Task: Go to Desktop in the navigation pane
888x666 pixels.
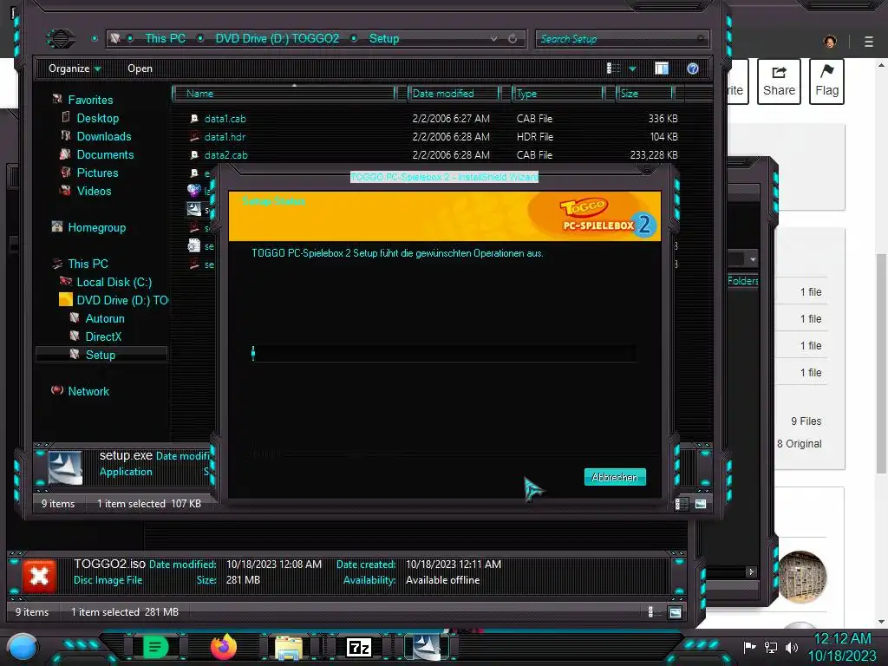Action: (97, 118)
